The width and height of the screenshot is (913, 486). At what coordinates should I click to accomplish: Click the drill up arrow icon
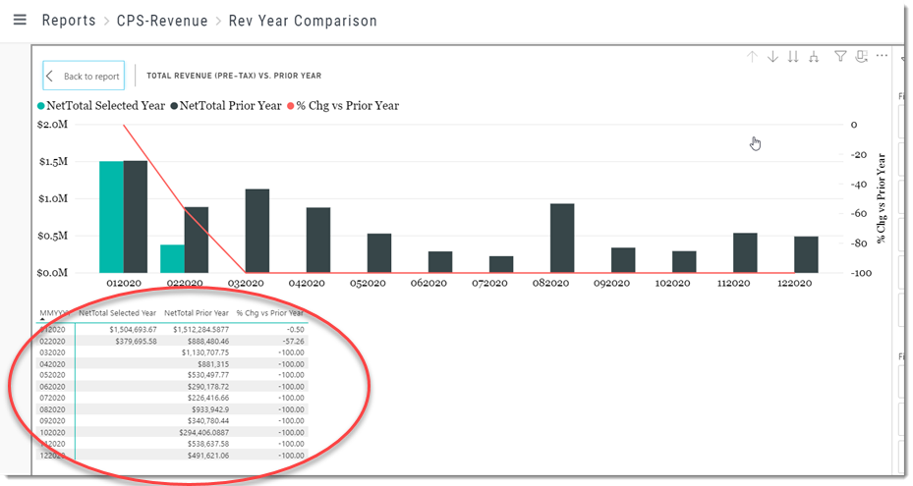point(752,57)
